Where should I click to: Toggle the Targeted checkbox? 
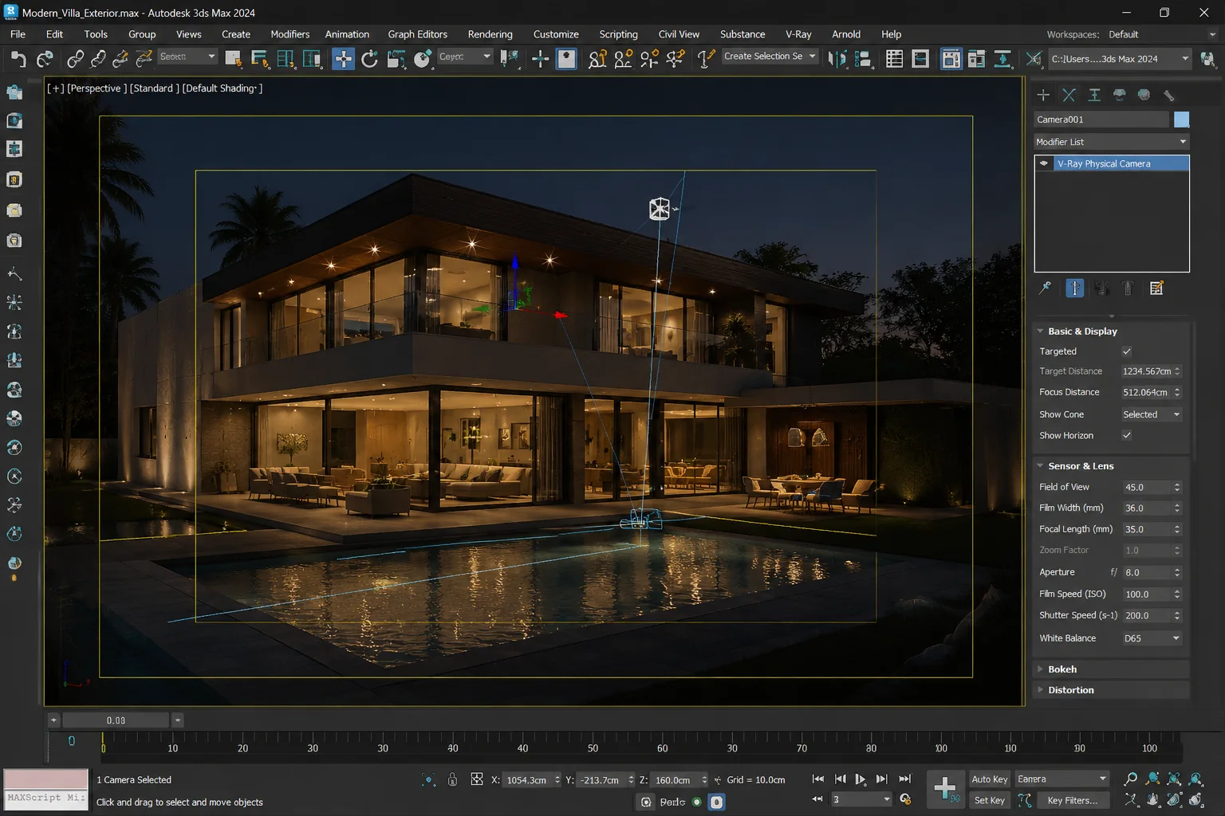point(1127,351)
